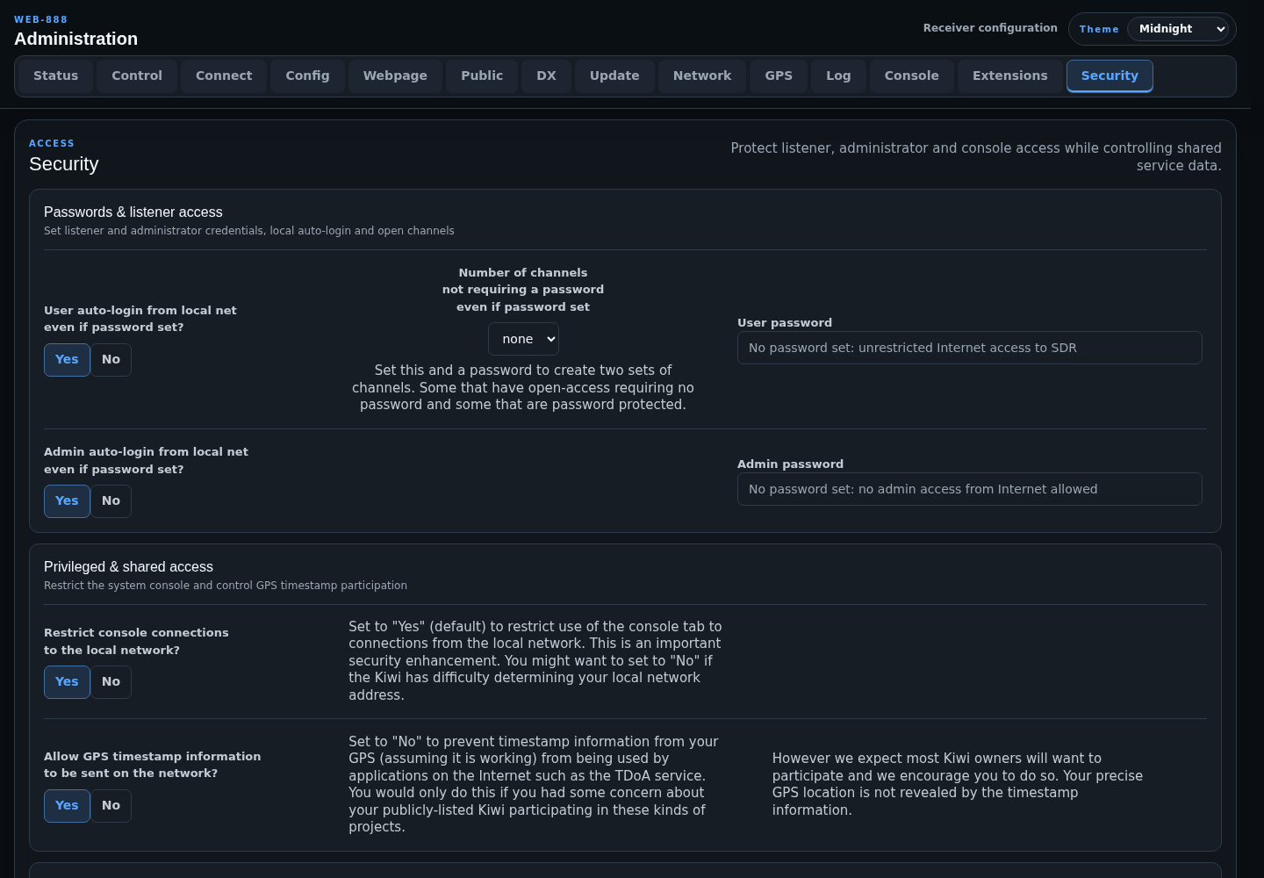Click the 'User password' label
This screenshot has height=878, width=1264.
click(785, 322)
